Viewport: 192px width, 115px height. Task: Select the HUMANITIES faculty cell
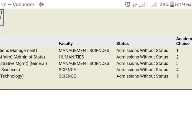pos(71,57)
